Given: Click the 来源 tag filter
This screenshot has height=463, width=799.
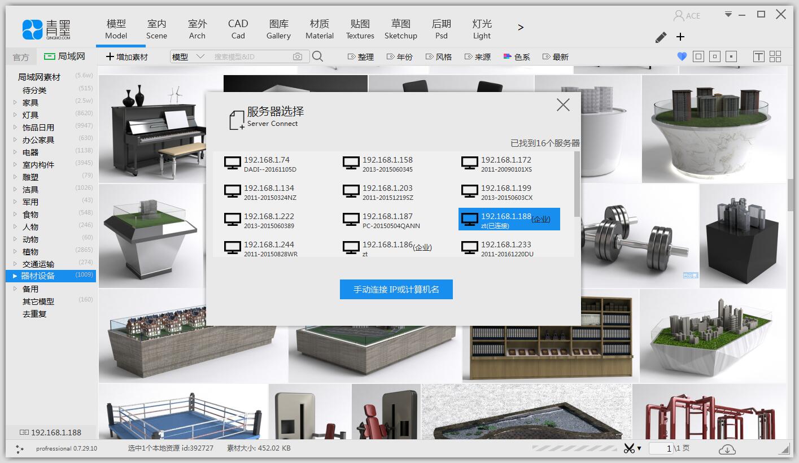Looking at the screenshot, I should click(x=478, y=57).
